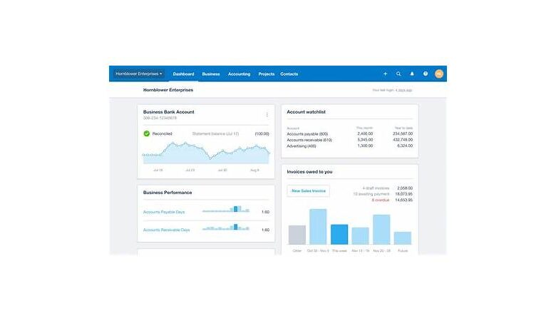Click the dark blue This week bar

point(339,235)
